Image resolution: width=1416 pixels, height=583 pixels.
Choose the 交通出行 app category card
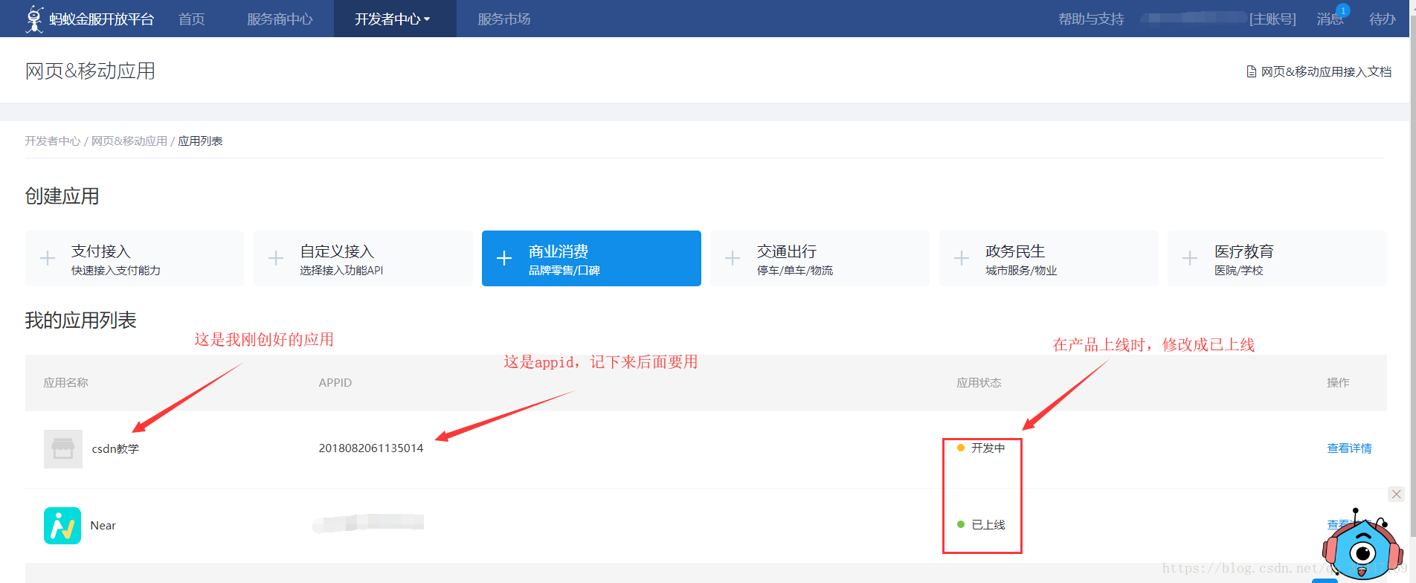[820, 258]
